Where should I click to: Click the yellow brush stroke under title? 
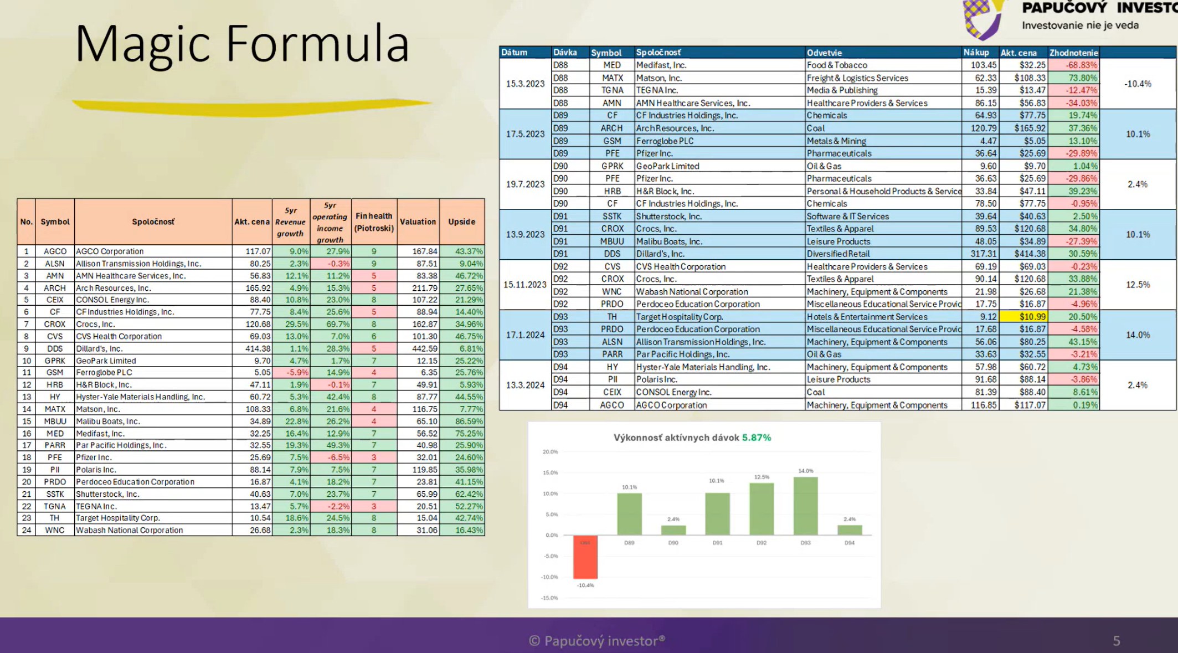pyautogui.click(x=252, y=106)
